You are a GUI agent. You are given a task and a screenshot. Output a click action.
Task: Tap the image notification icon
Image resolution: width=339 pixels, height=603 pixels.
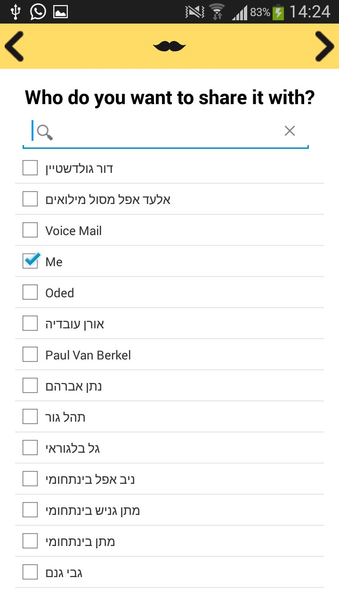pos(60,12)
